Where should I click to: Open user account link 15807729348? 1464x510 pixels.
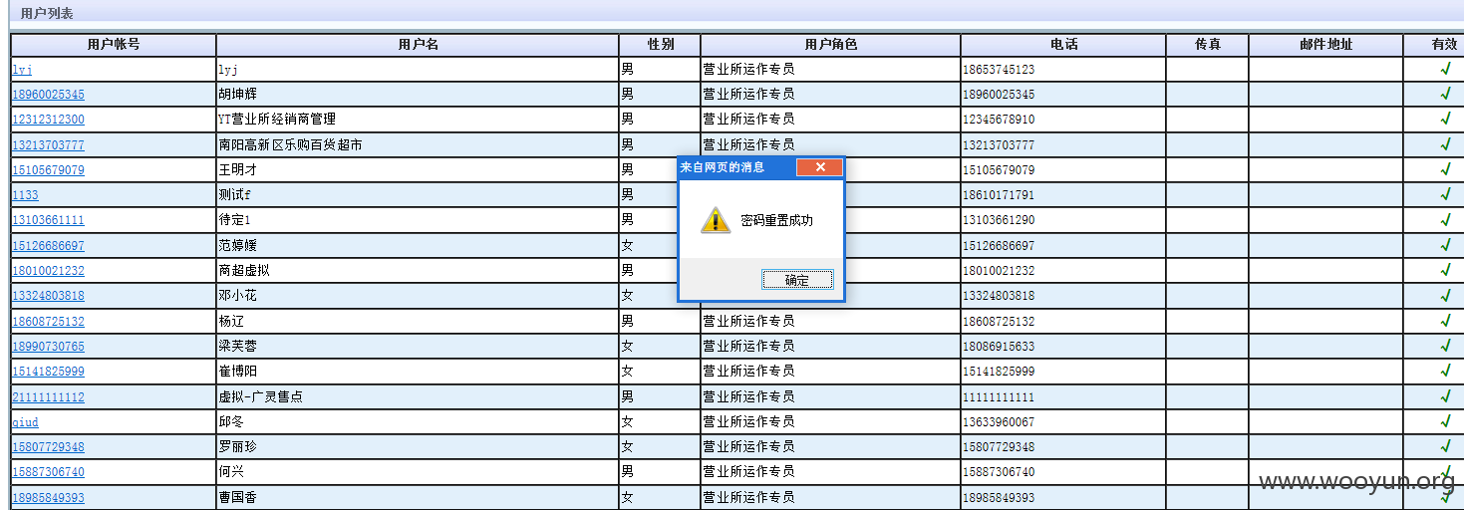pyautogui.click(x=48, y=447)
